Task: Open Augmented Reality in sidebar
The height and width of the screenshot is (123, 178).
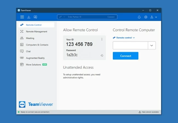Action: tap(35, 58)
